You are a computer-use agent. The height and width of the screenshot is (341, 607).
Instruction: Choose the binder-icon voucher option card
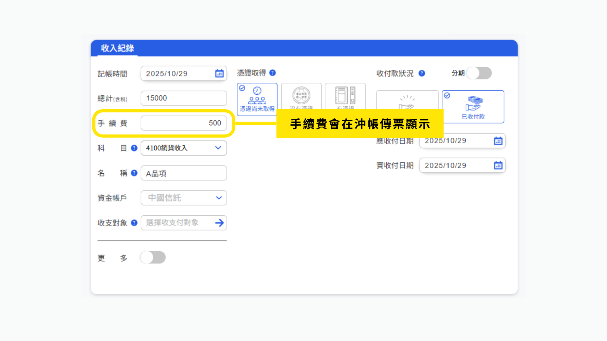[x=345, y=96]
